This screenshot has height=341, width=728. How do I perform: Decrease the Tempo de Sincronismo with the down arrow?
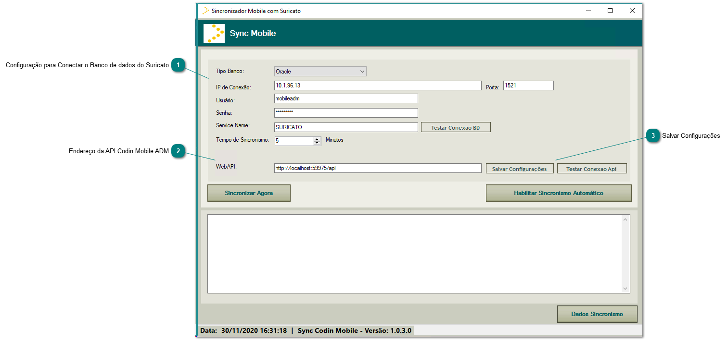(317, 143)
